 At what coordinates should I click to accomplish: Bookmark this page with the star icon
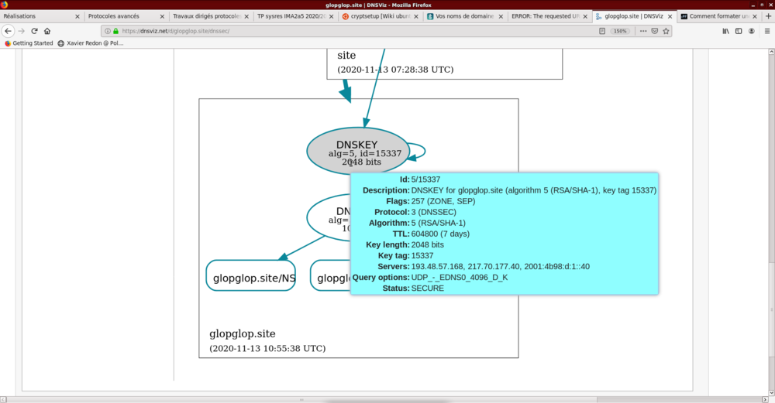pos(667,31)
